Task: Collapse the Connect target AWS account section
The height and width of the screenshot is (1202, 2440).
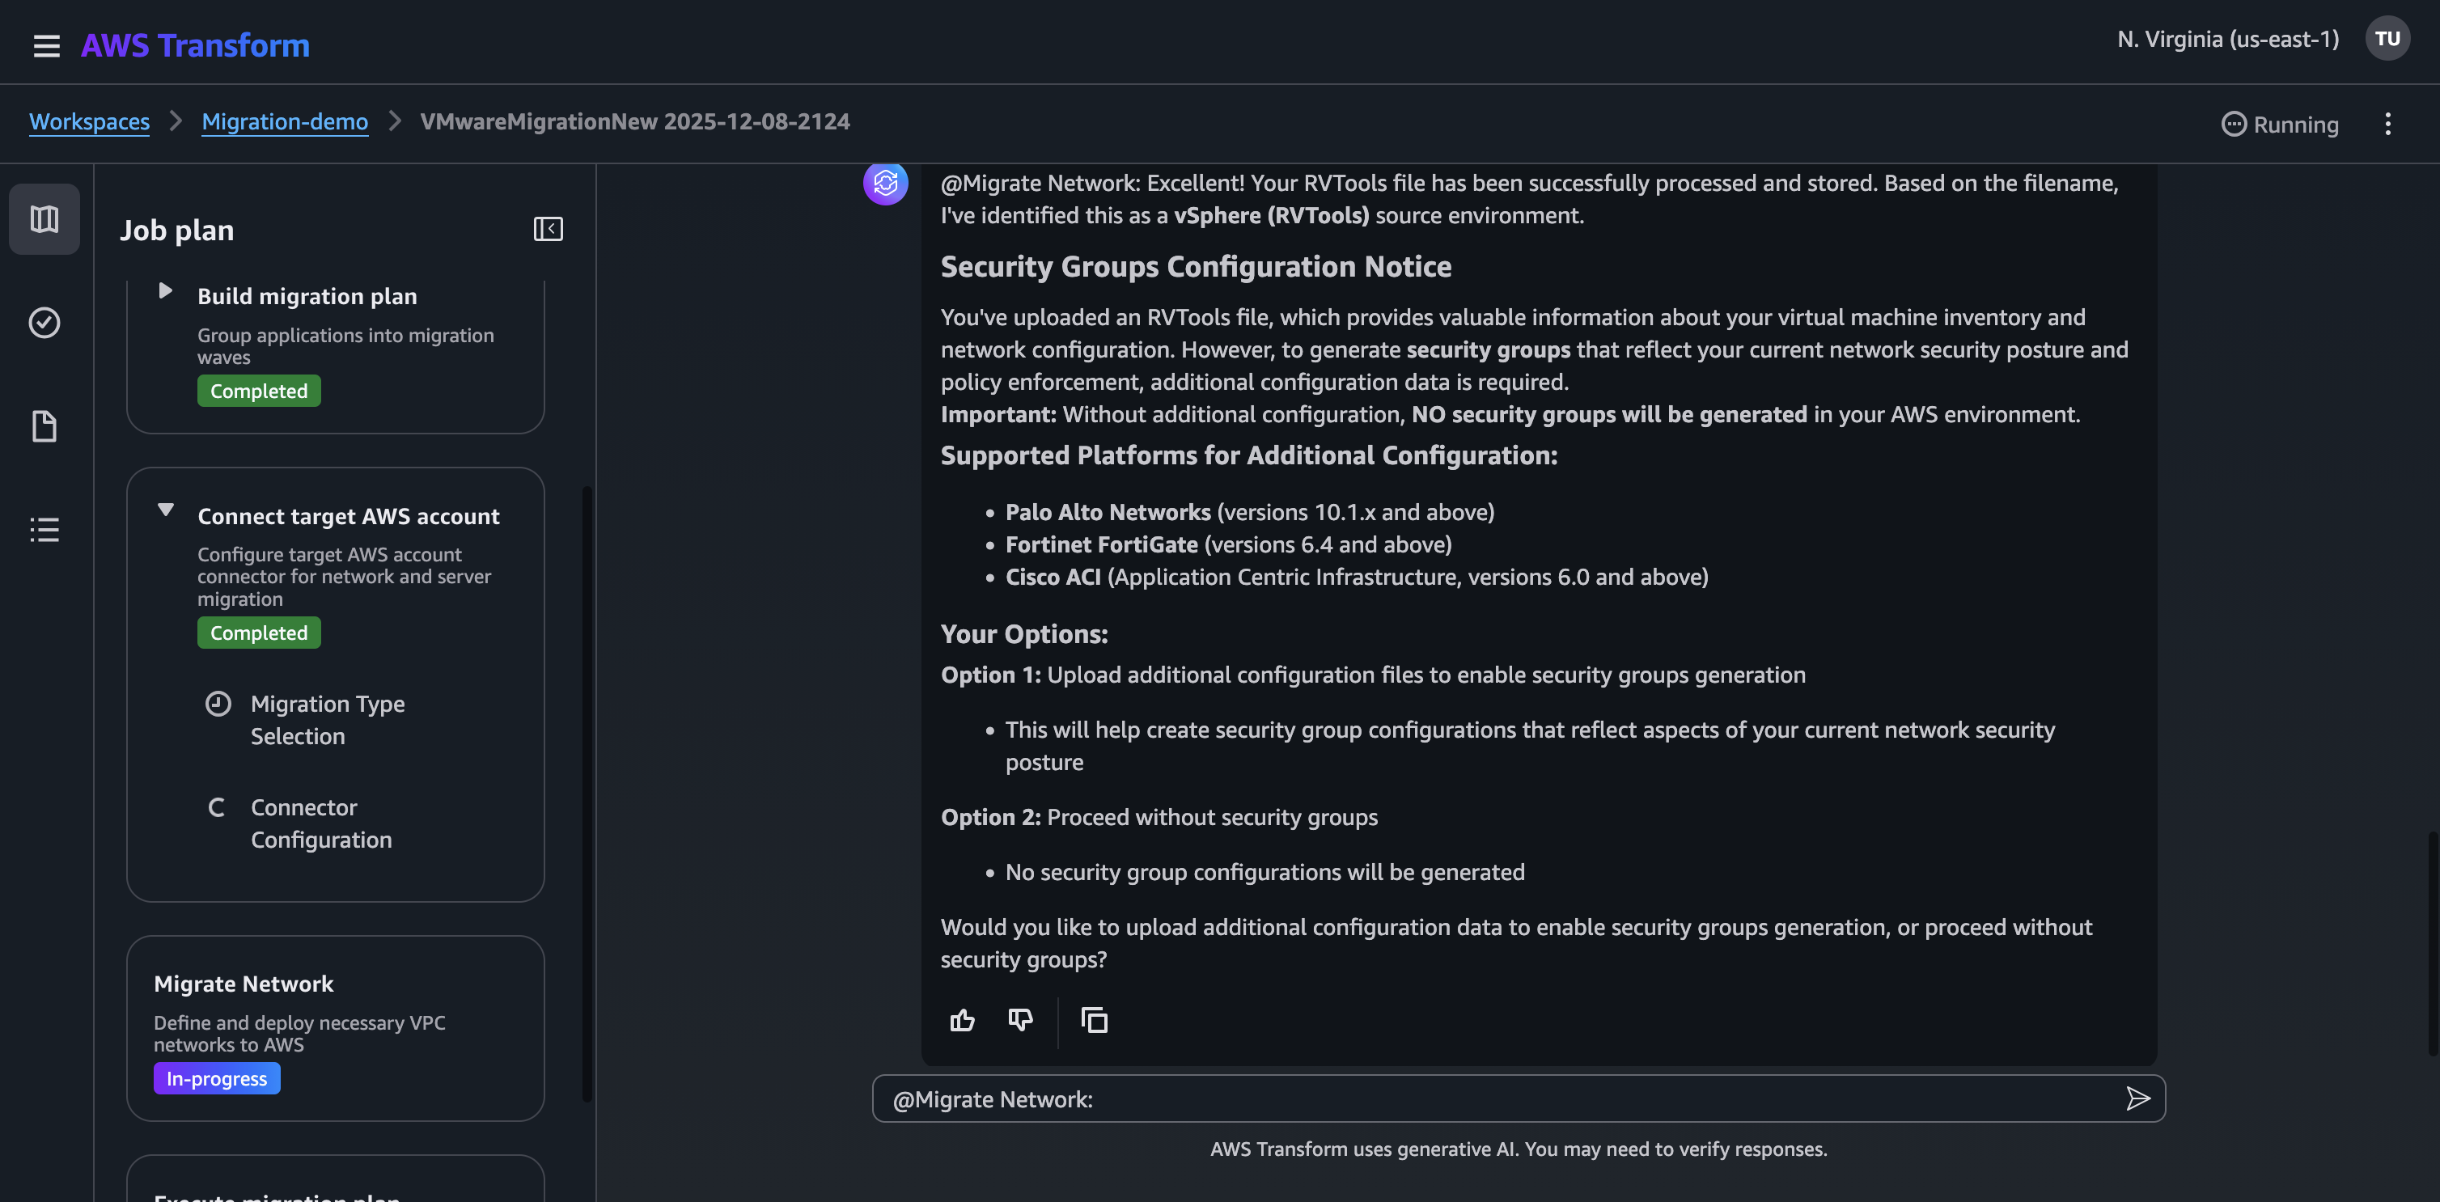Action: (x=166, y=510)
